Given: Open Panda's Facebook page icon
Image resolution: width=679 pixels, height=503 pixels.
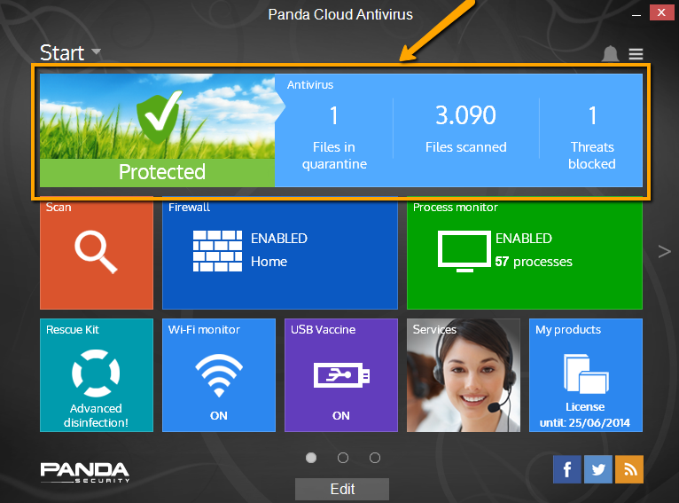Looking at the screenshot, I should 566,469.
